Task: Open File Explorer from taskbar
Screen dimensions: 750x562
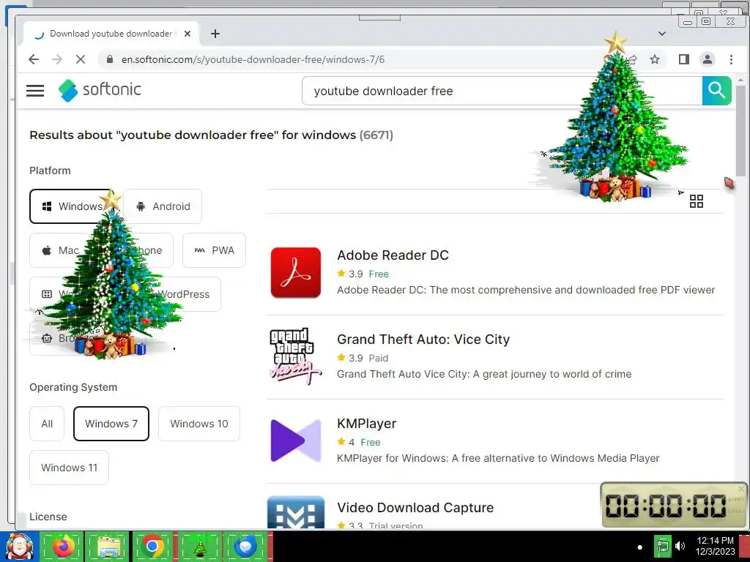Action: pyautogui.click(x=107, y=546)
